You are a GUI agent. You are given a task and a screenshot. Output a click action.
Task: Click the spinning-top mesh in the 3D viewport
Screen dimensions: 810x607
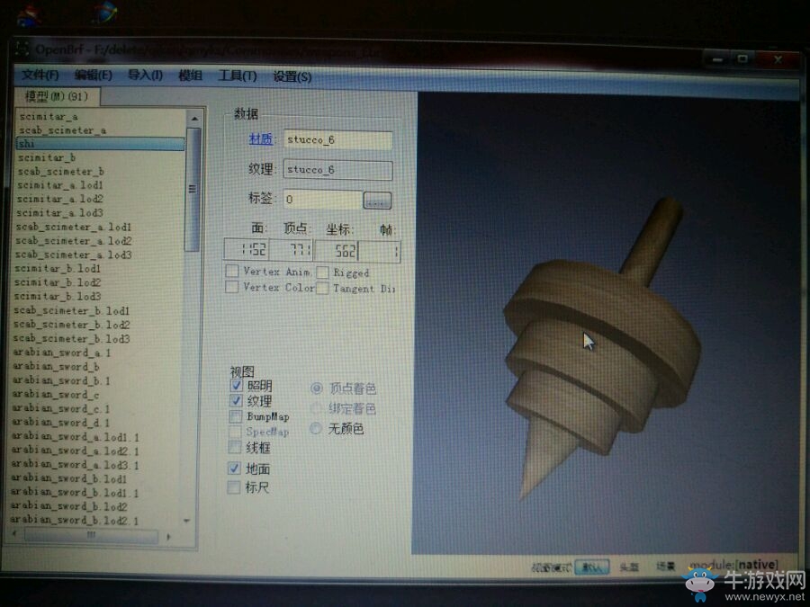tap(602, 346)
